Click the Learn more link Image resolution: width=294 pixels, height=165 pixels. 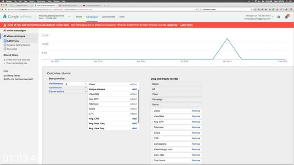click(x=187, y=25)
